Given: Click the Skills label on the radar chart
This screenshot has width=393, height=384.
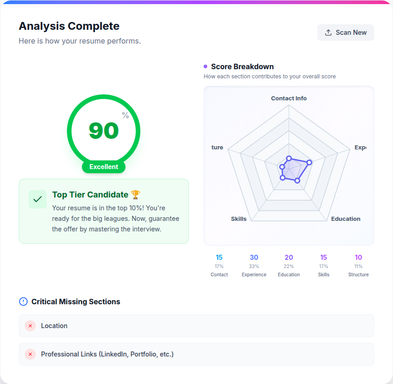Looking at the screenshot, I should [x=239, y=219].
